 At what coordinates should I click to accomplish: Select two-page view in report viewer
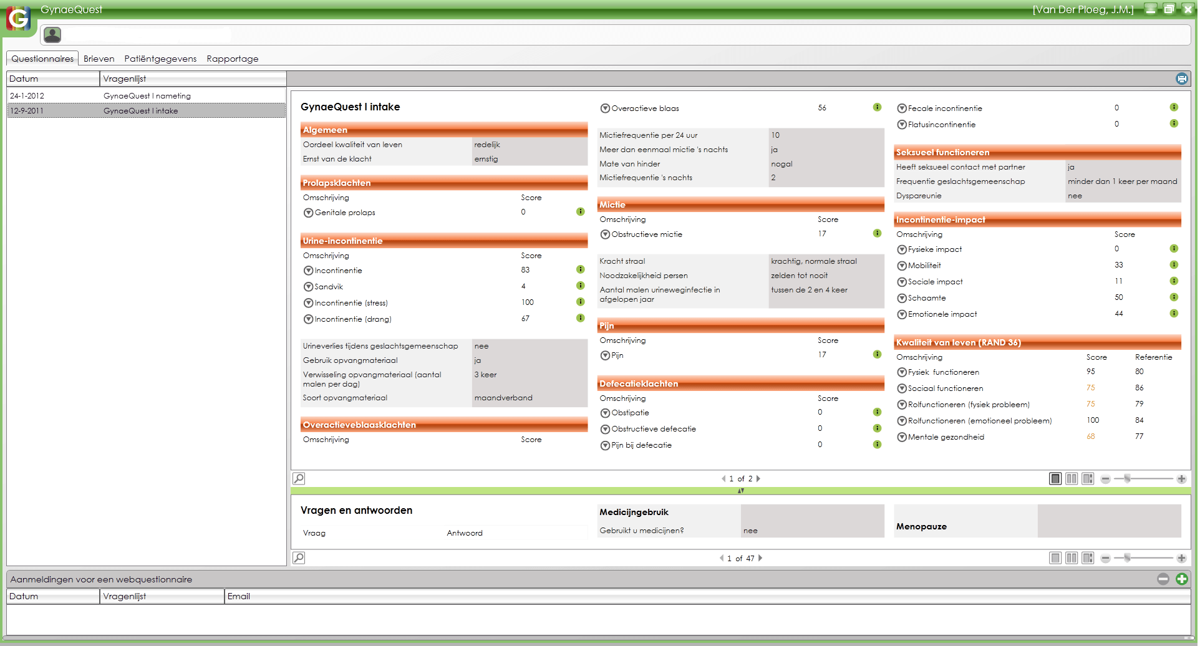click(x=1072, y=479)
